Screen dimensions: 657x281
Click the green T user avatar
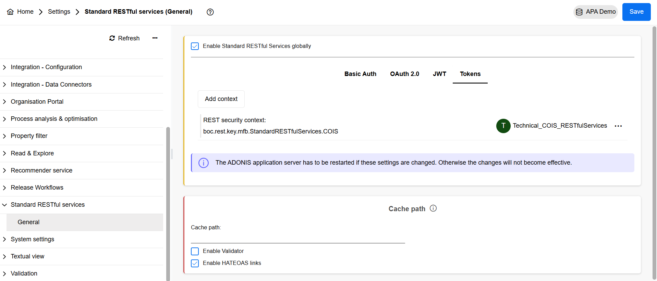coord(503,126)
